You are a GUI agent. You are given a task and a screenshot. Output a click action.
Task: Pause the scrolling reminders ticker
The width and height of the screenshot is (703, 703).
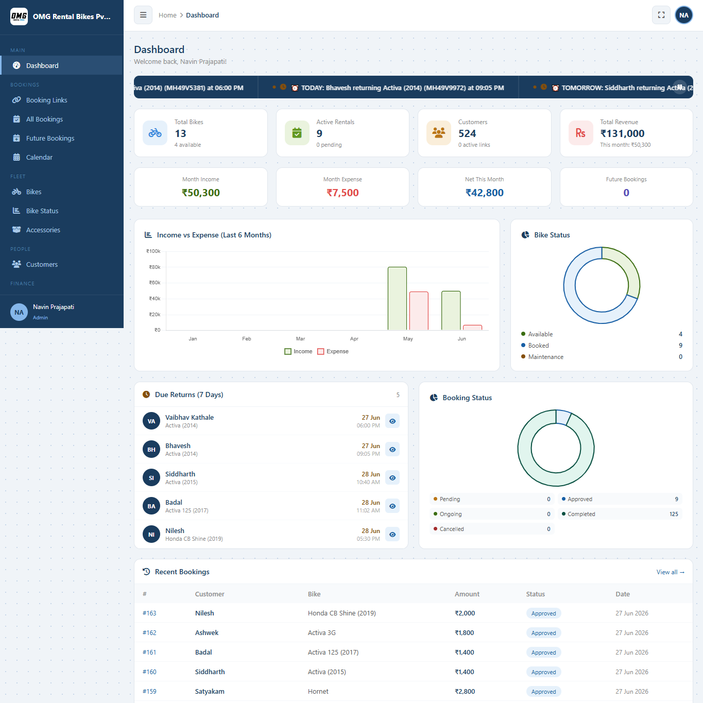pyautogui.click(x=680, y=87)
